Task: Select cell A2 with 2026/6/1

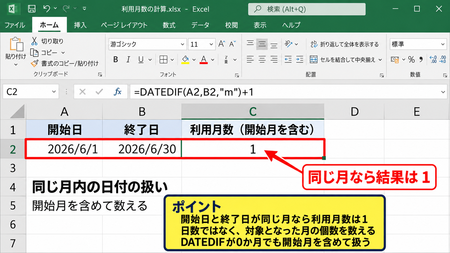Action: [64, 149]
